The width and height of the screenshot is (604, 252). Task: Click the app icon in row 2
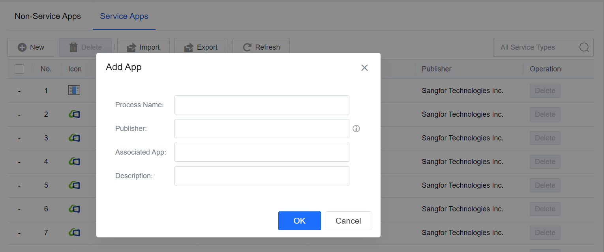[x=74, y=114]
